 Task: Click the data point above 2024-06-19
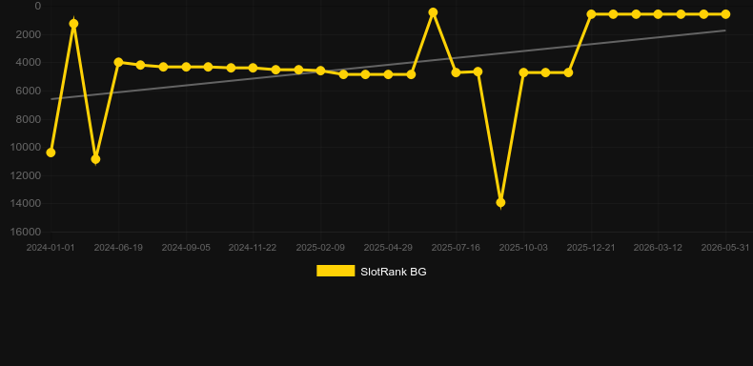118,62
